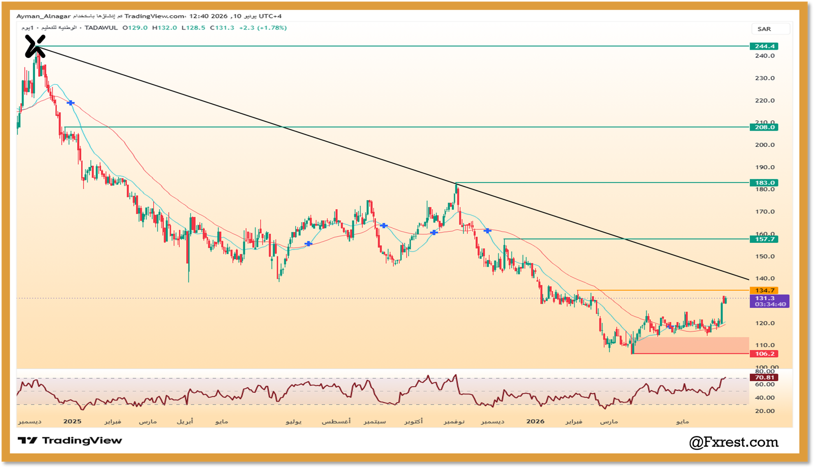Click the 110.0 price axis tick
Screen dimensions: 814x468
pos(765,345)
